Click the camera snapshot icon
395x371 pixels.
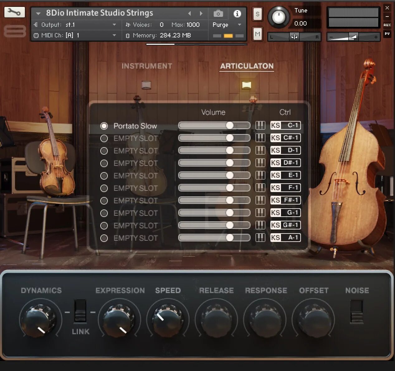coord(218,14)
